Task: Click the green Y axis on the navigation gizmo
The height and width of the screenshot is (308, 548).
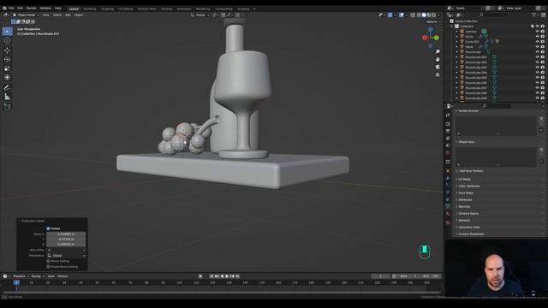Action: pyautogui.click(x=437, y=38)
